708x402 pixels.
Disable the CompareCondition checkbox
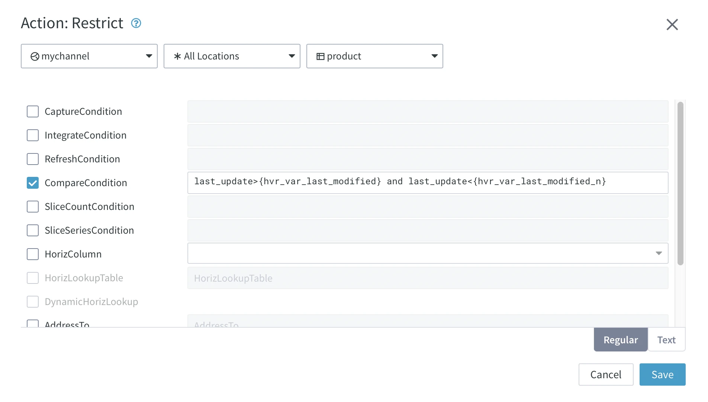(33, 183)
